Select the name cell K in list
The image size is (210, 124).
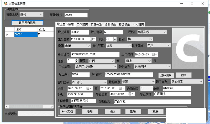coord(46,34)
